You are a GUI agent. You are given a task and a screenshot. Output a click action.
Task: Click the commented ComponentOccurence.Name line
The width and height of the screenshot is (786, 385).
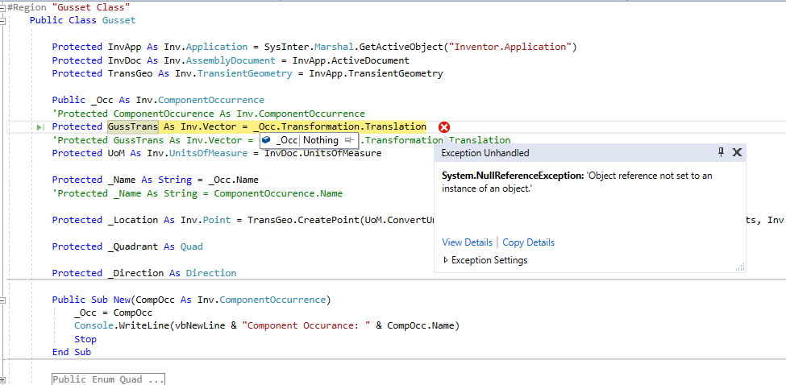point(197,193)
